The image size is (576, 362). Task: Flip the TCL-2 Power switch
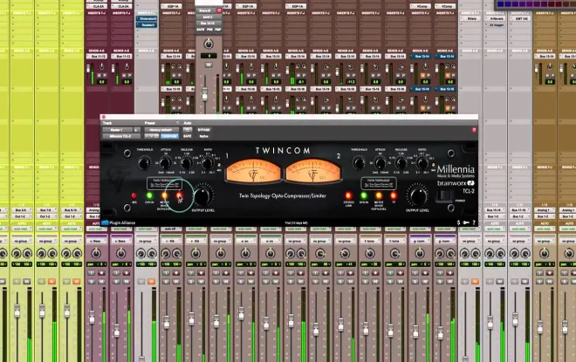[x=444, y=196]
